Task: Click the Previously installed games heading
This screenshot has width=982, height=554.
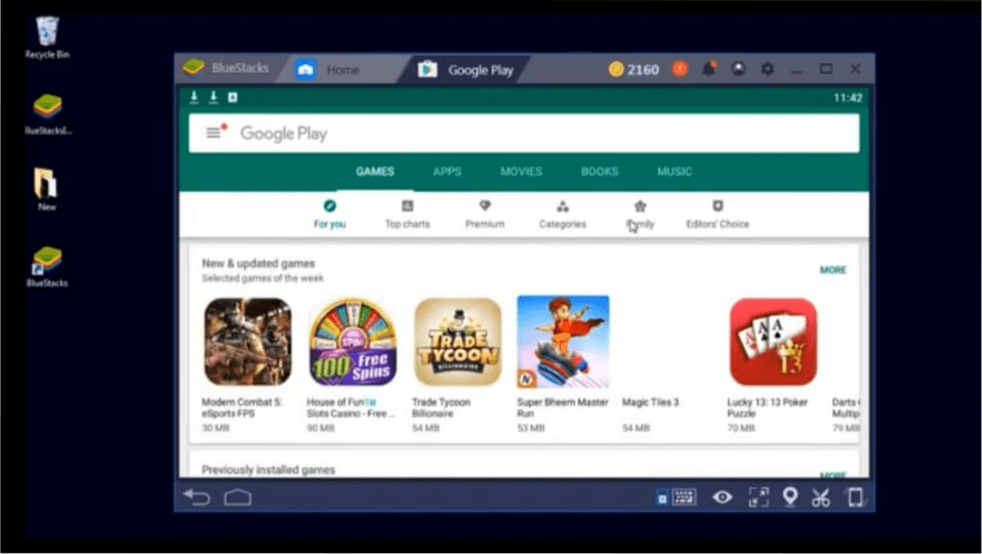Action: [x=268, y=470]
